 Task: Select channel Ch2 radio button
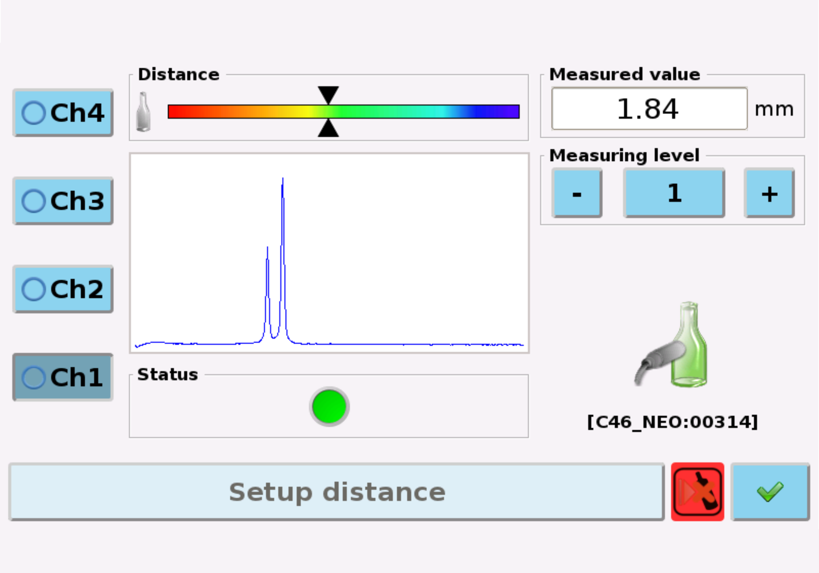(63, 289)
